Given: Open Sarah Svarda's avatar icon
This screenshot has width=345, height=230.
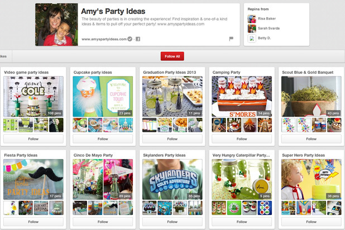Looking at the screenshot, I should [252, 28].
